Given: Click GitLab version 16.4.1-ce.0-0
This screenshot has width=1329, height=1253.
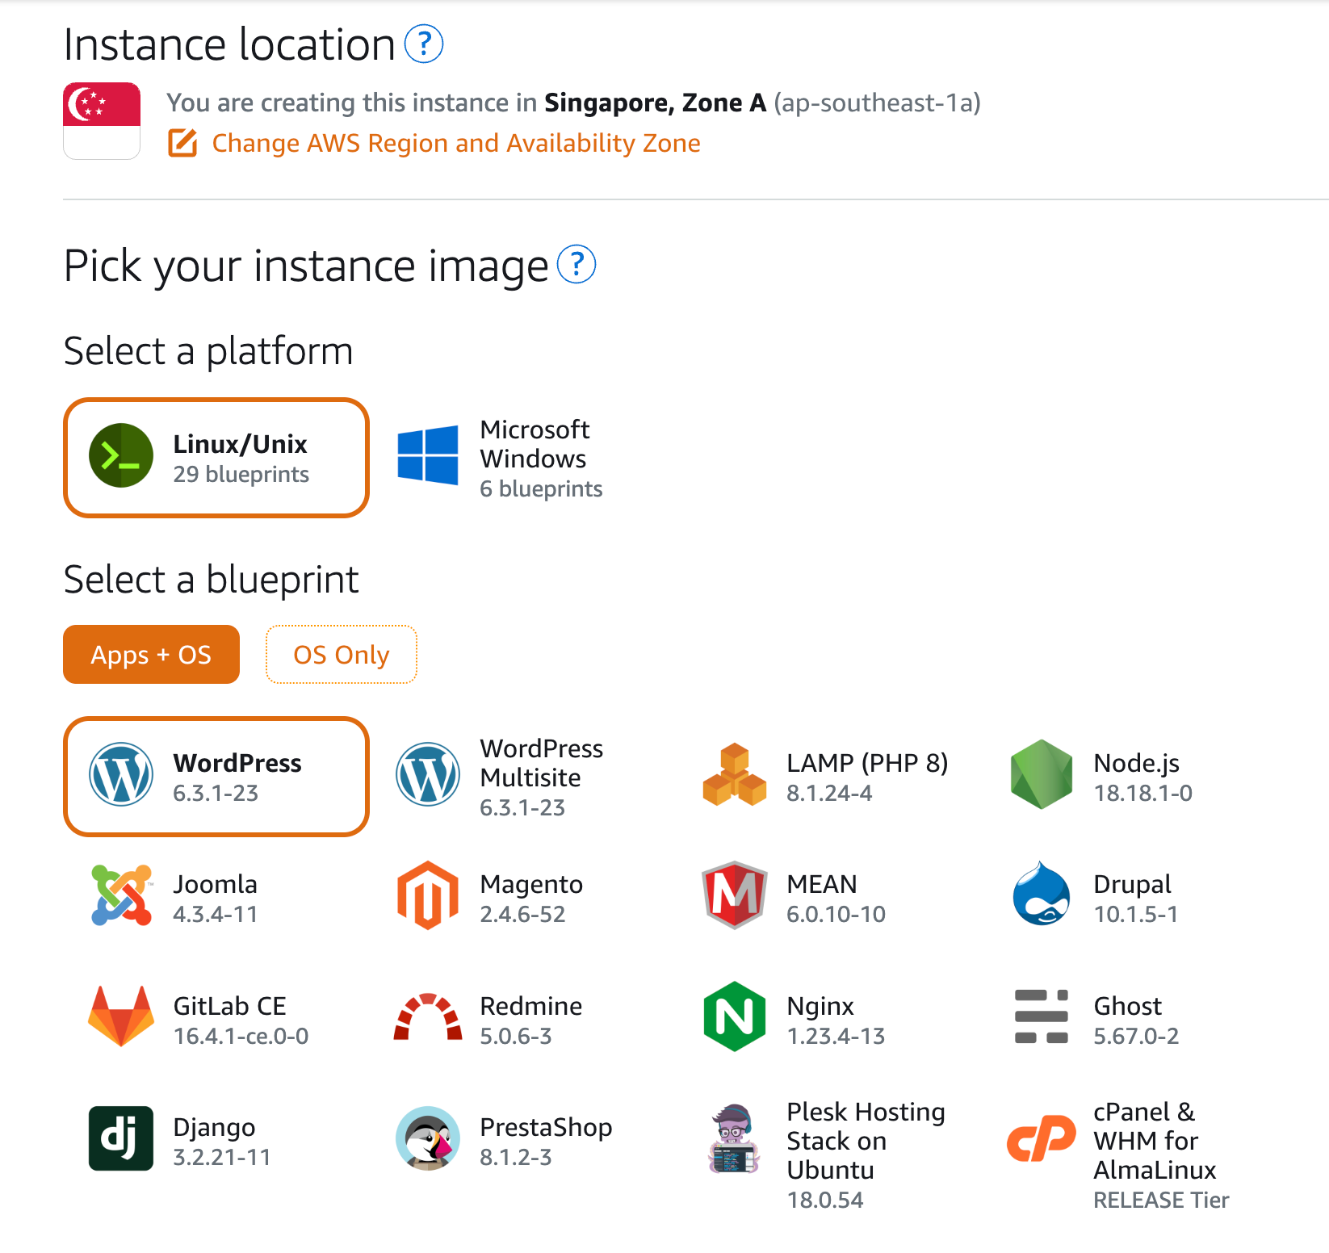Looking at the screenshot, I should tap(241, 1036).
